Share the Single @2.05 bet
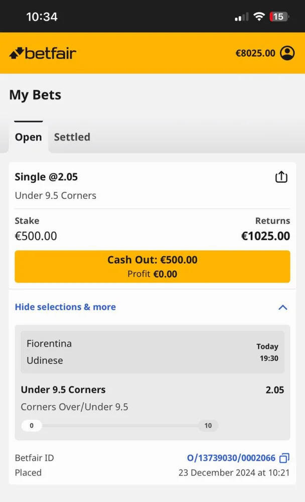Screen dimensions: 305x502 click(x=281, y=177)
